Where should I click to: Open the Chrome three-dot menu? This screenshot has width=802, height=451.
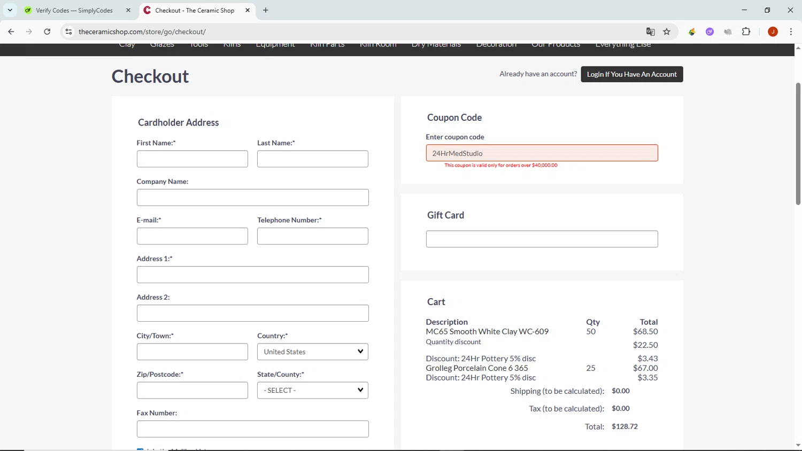coord(791,32)
